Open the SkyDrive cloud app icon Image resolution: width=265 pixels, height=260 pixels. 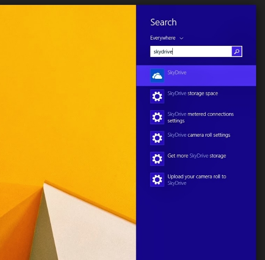(157, 76)
